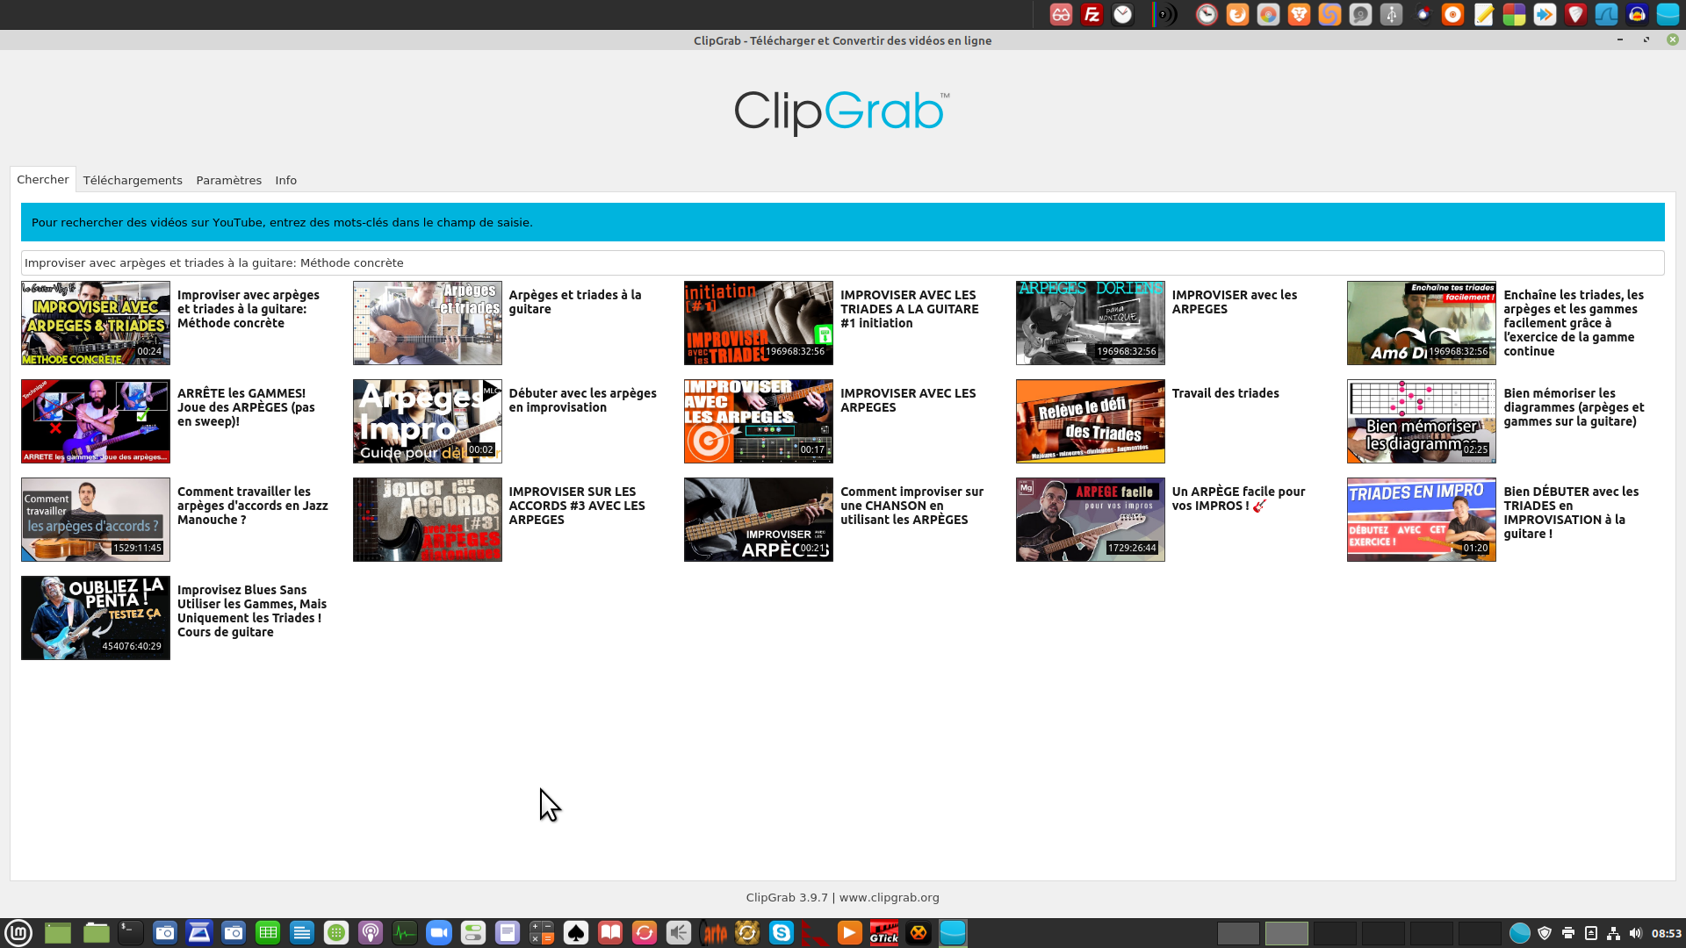The width and height of the screenshot is (1686, 948).
Task: Open the USB device panel icon
Action: click(x=1391, y=14)
